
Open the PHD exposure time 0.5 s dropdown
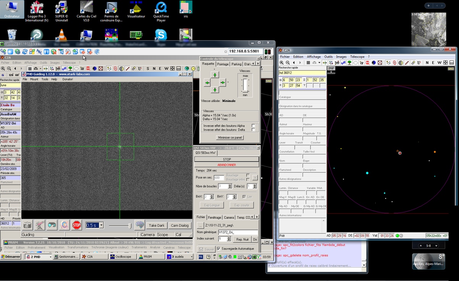[x=101, y=225]
